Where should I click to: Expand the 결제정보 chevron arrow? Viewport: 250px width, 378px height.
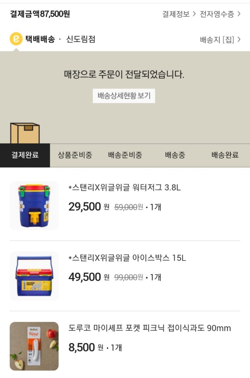coord(194,14)
